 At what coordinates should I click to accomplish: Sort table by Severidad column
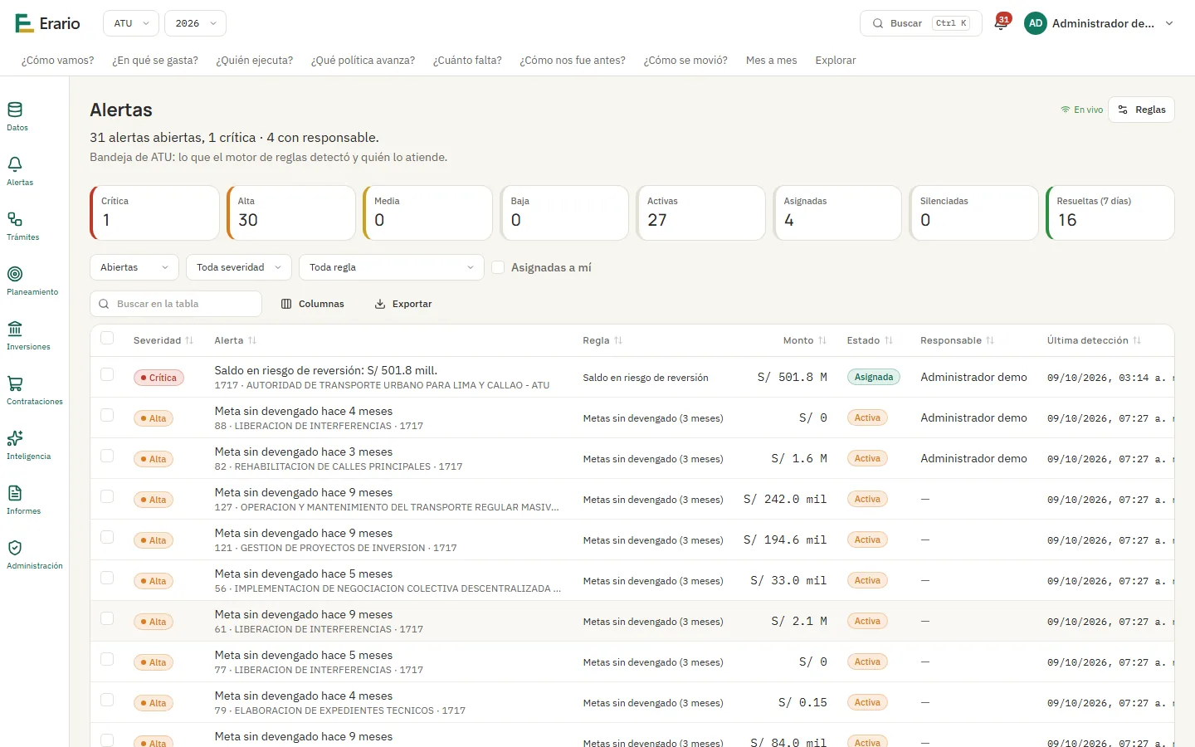tap(163, 340)
